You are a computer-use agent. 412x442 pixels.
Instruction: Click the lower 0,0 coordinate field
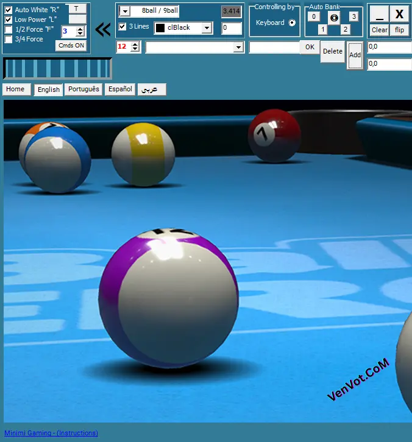click(389, 64)
